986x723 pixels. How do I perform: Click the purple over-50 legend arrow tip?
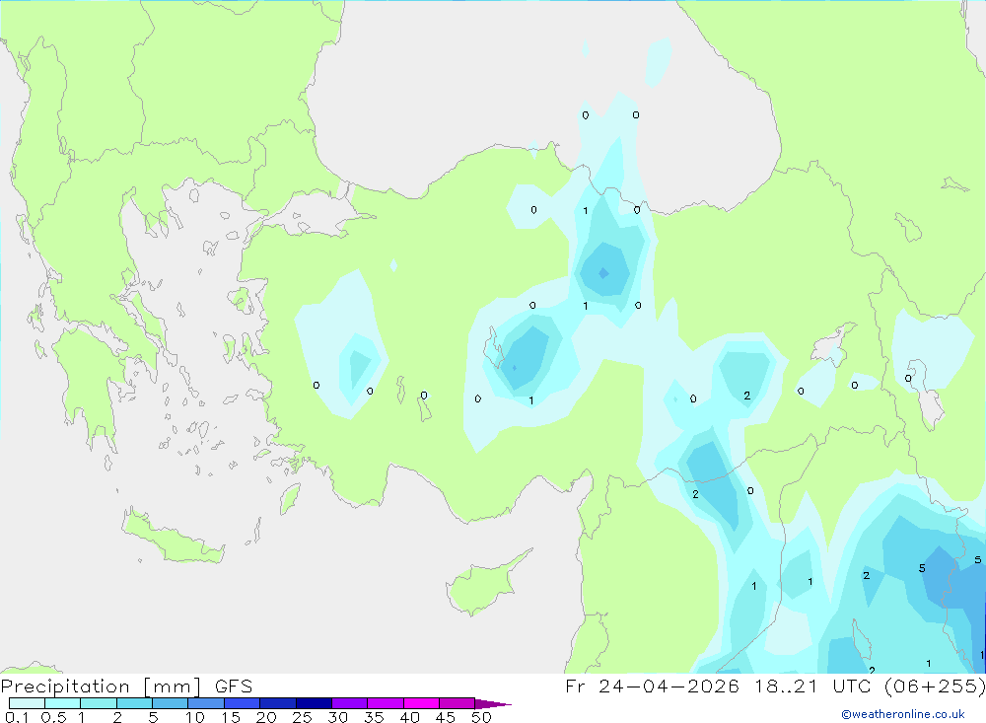pyautogui.click(x=492, y=703)
